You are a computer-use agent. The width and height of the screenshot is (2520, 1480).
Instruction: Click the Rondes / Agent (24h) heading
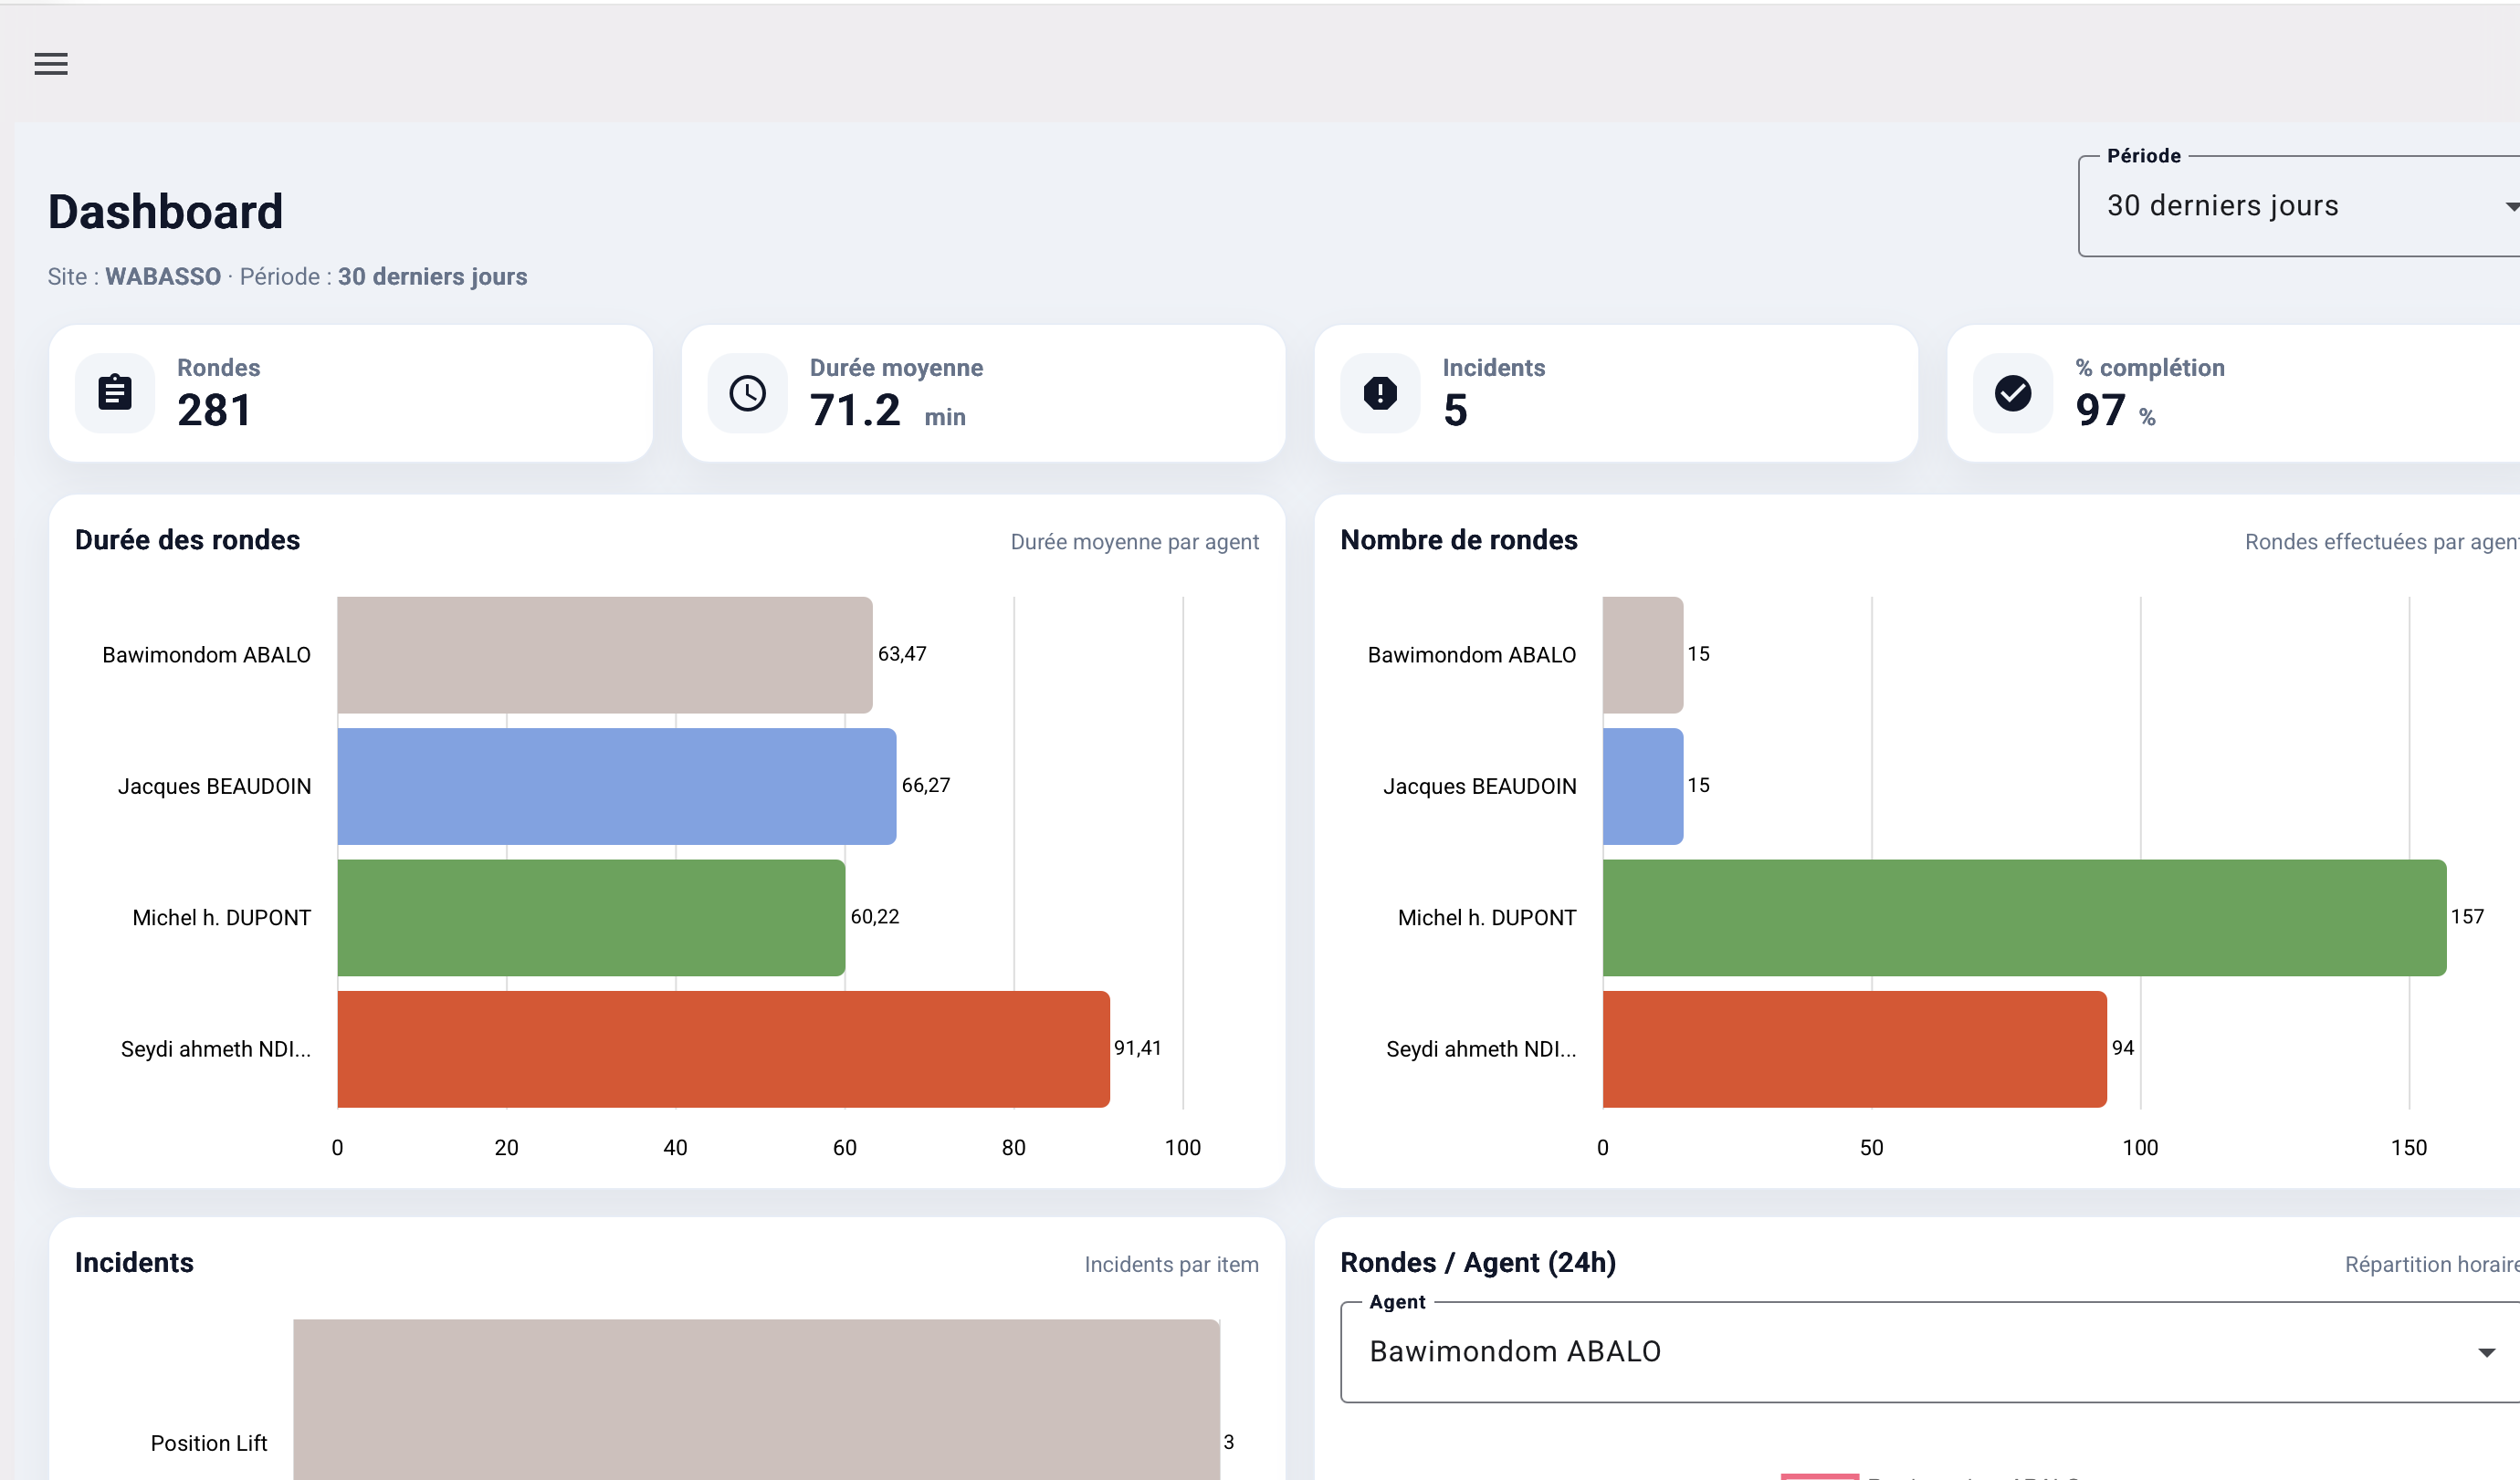(x=1477, y=1262)
